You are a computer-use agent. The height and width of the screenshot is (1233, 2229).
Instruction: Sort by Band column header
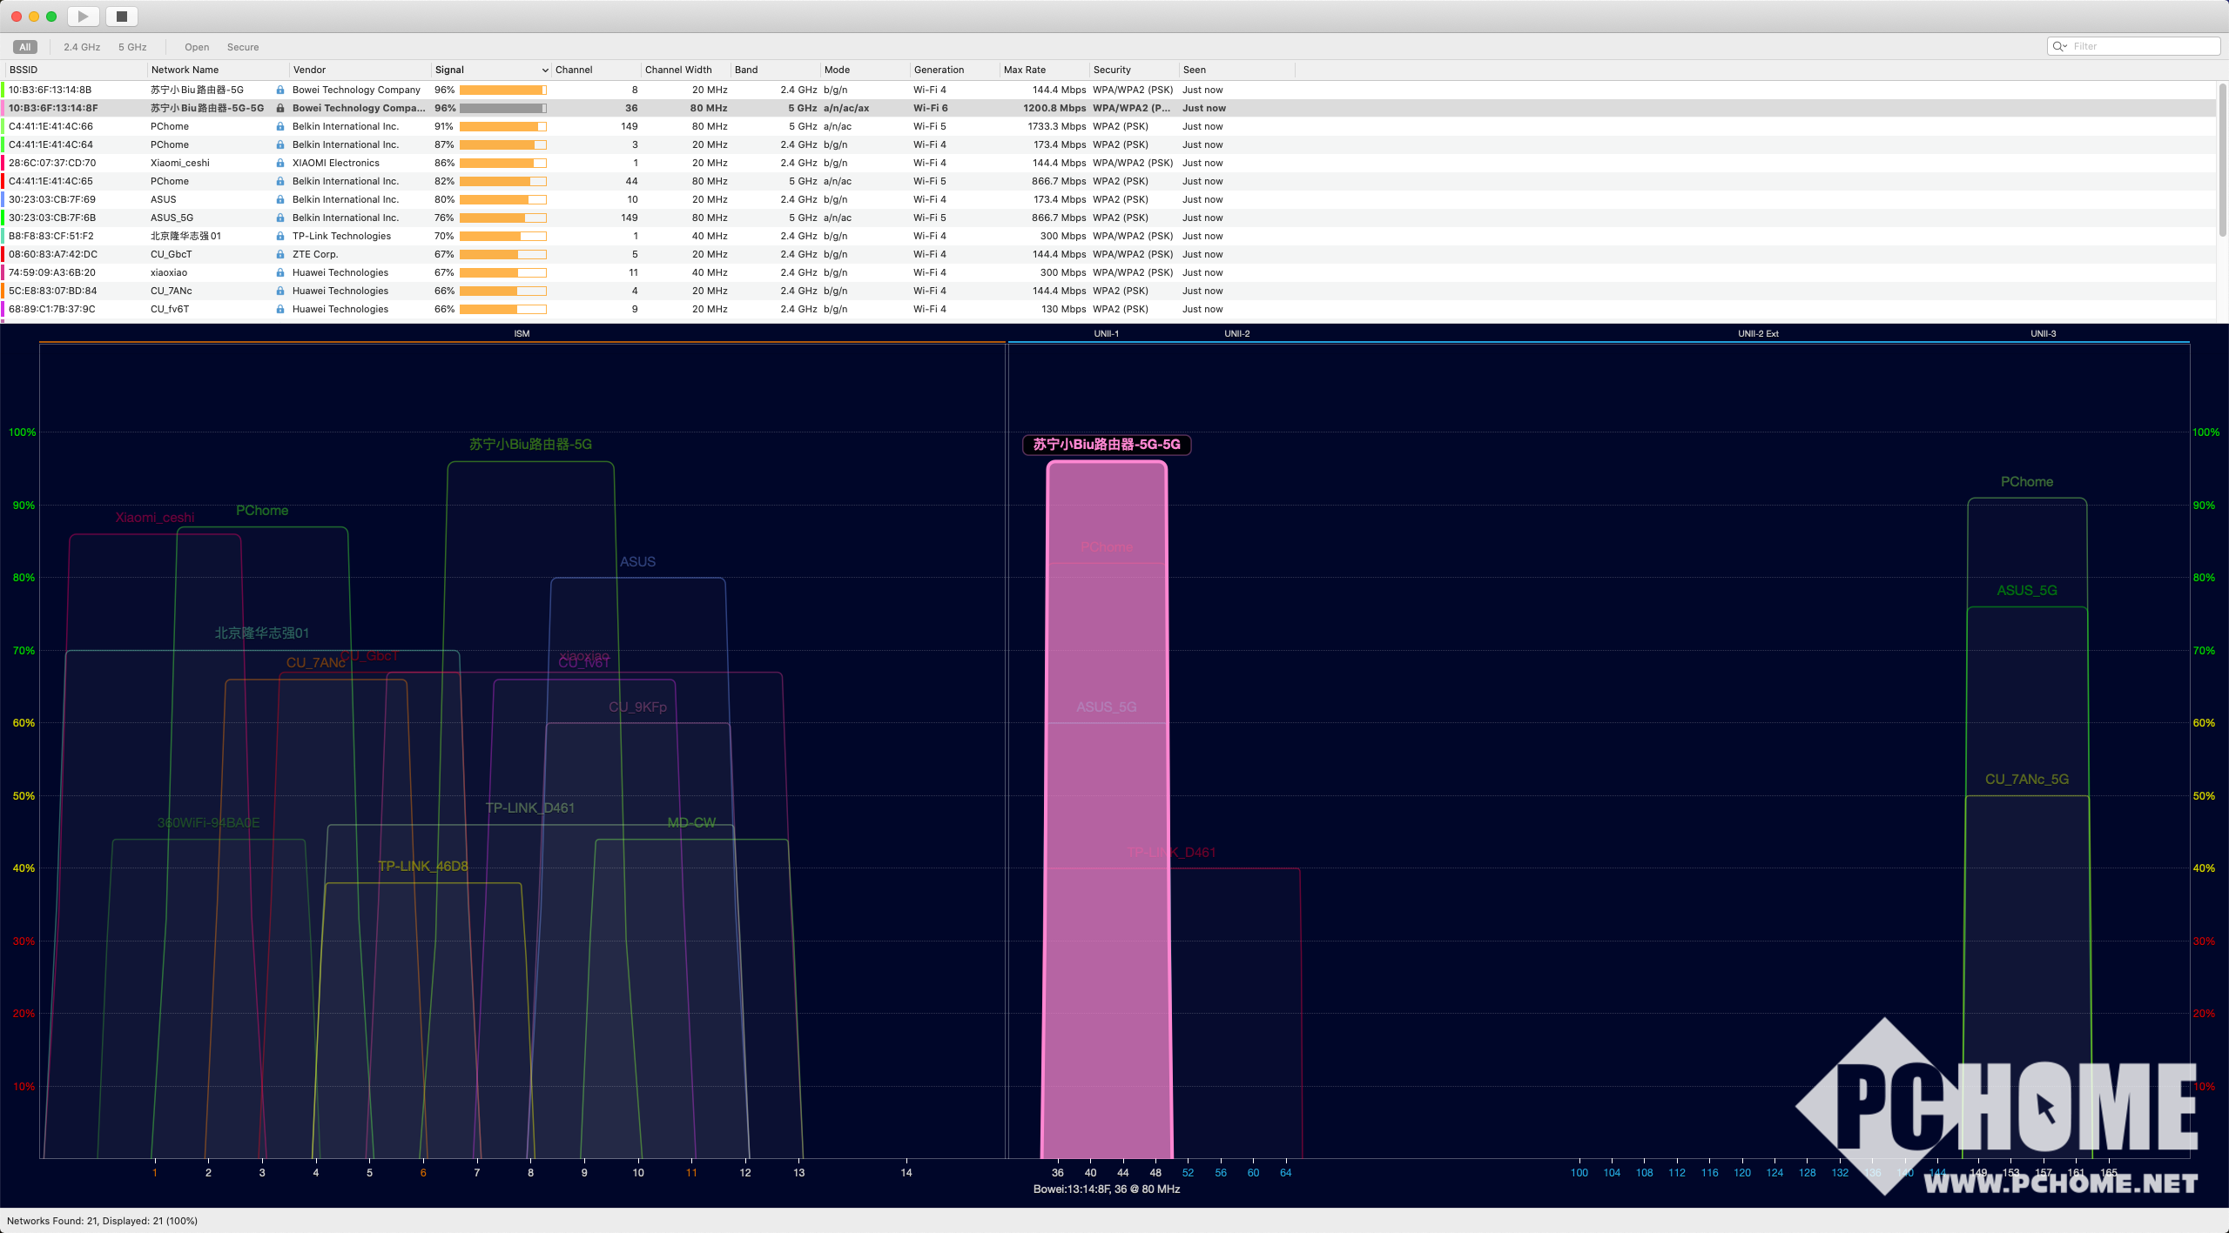pos(776,70)
